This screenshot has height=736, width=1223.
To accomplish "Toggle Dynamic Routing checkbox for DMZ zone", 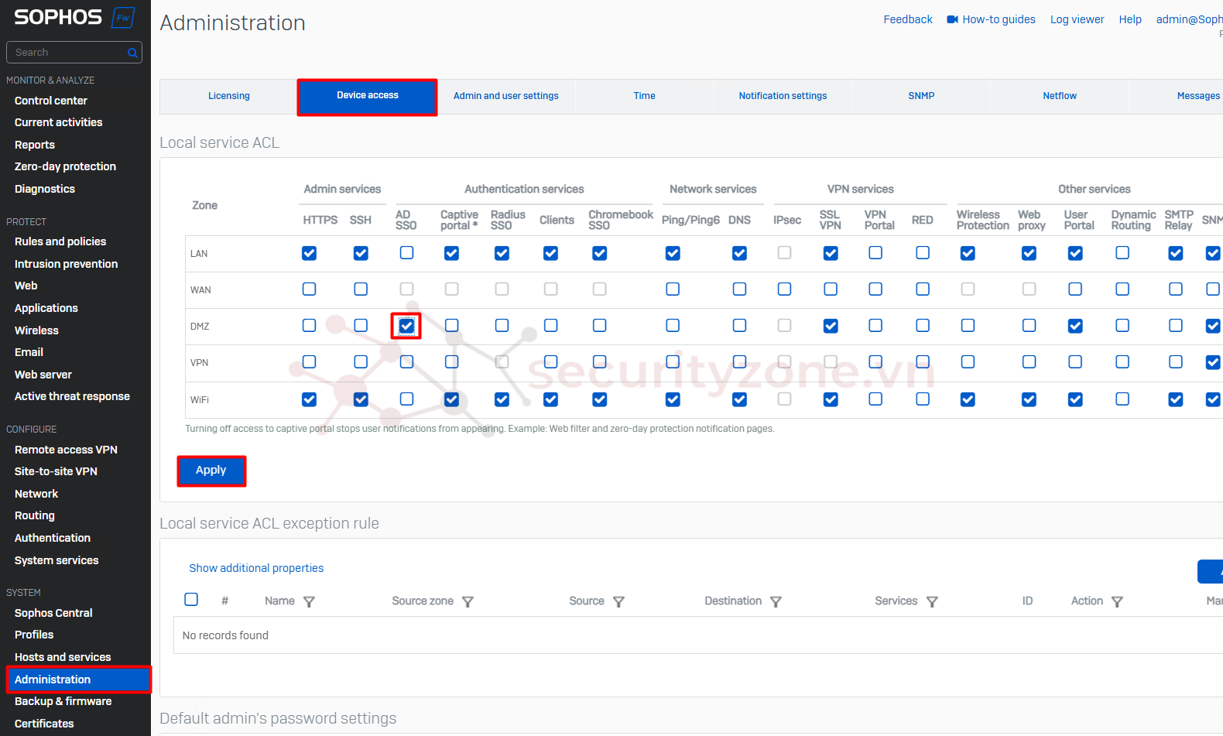I will pyautogui.click(x=1122, y=326).
